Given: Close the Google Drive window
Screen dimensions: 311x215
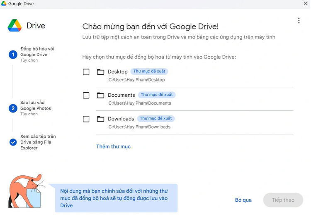Looking at the screenshot, I should tap(306, 4).
